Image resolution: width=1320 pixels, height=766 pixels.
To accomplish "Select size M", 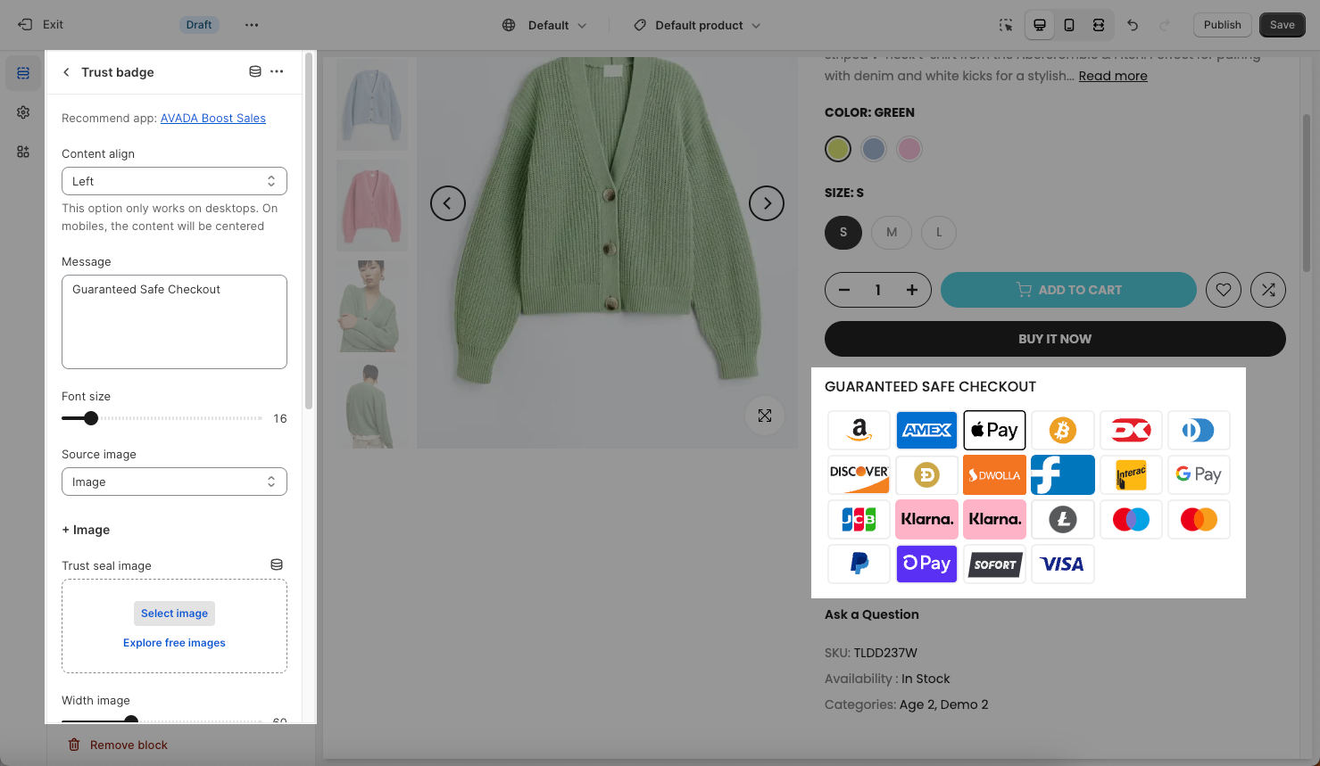I will click(x=892, y=233).
